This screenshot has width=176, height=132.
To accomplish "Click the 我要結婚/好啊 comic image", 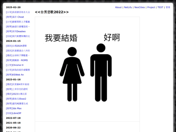I will coord(87,69).
